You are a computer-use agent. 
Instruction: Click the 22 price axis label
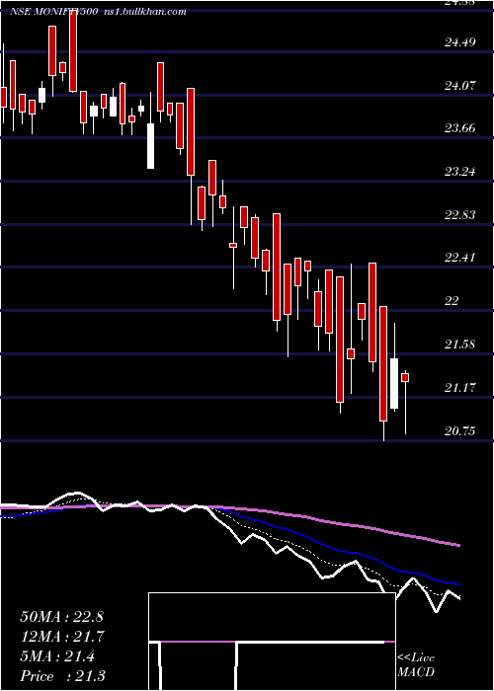click(453, 300)
